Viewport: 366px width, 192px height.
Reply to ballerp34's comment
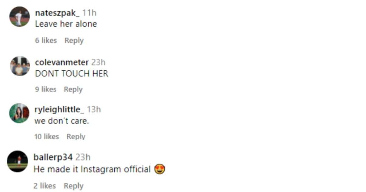pos(74,186)
